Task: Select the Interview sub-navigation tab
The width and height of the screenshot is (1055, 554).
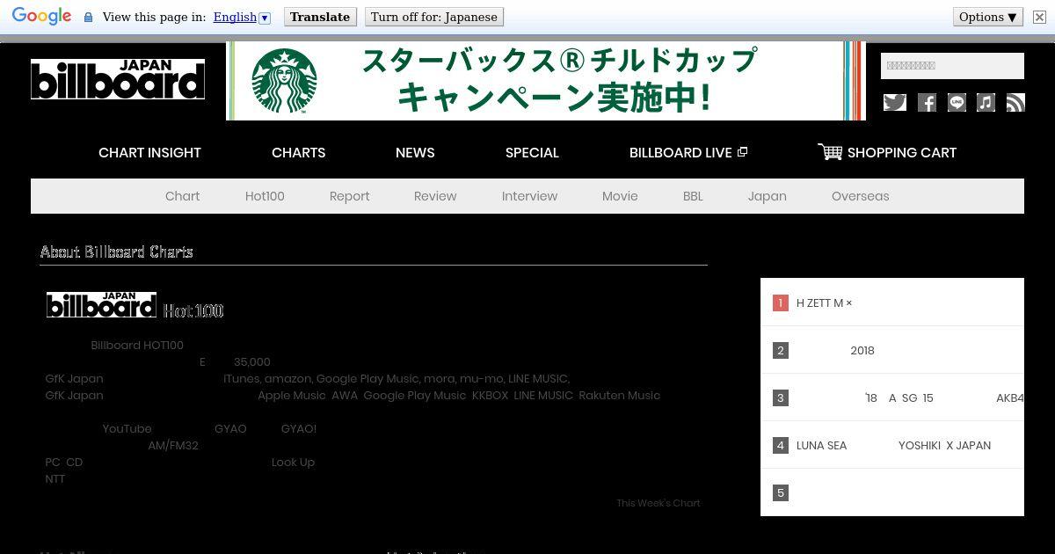Action: point(529,196)
